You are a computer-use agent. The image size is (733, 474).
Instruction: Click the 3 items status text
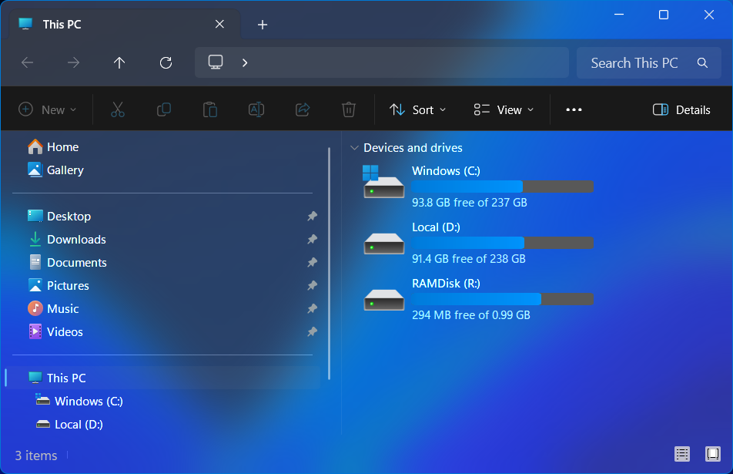[36, 456]
